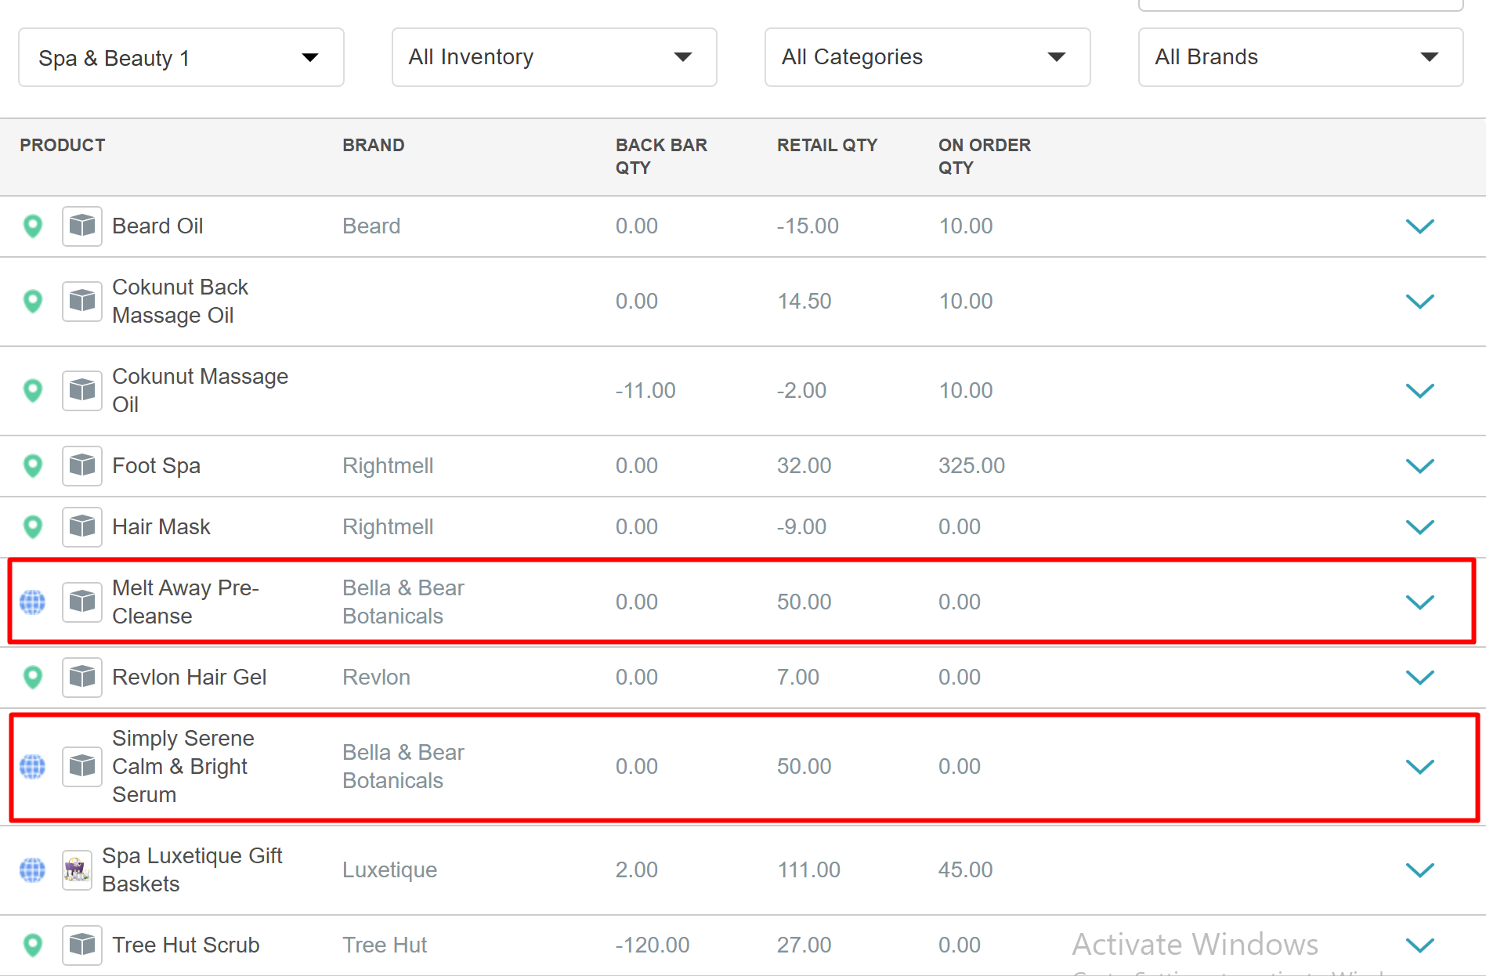
Task: Click the Tree Hut brand cell
Action: point(385,945)
